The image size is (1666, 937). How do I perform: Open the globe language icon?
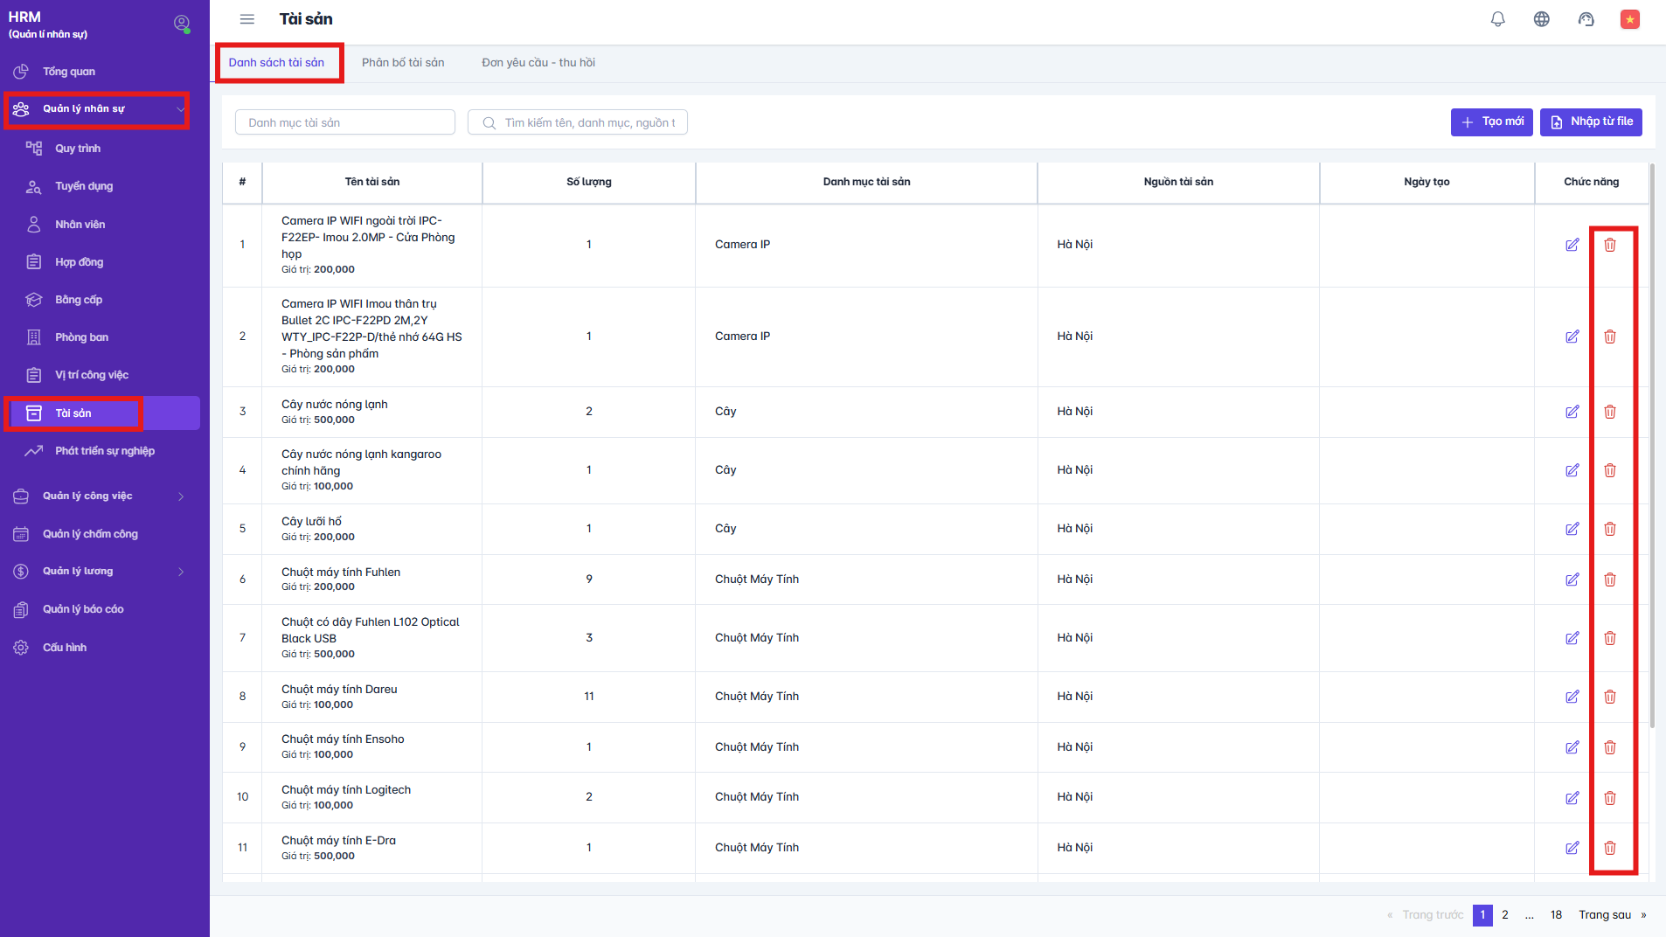[x=1542, y=19]
